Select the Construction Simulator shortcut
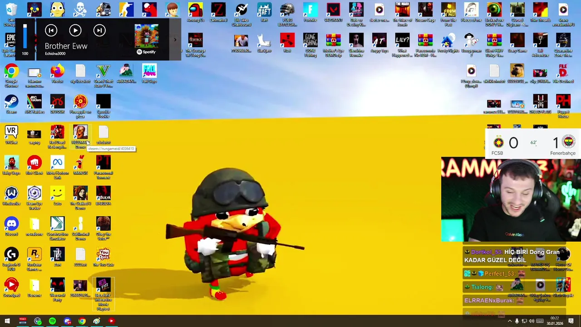Screen dimensions: 581x327 (x=57, y=228)
